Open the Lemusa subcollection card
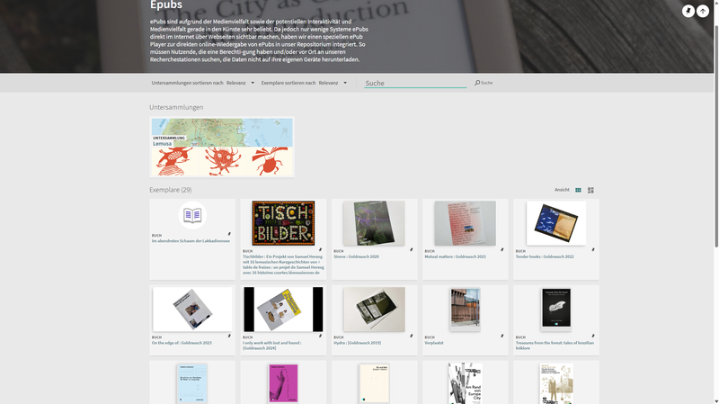Viewport: 719px width, 404px height. tap(222, 147)
